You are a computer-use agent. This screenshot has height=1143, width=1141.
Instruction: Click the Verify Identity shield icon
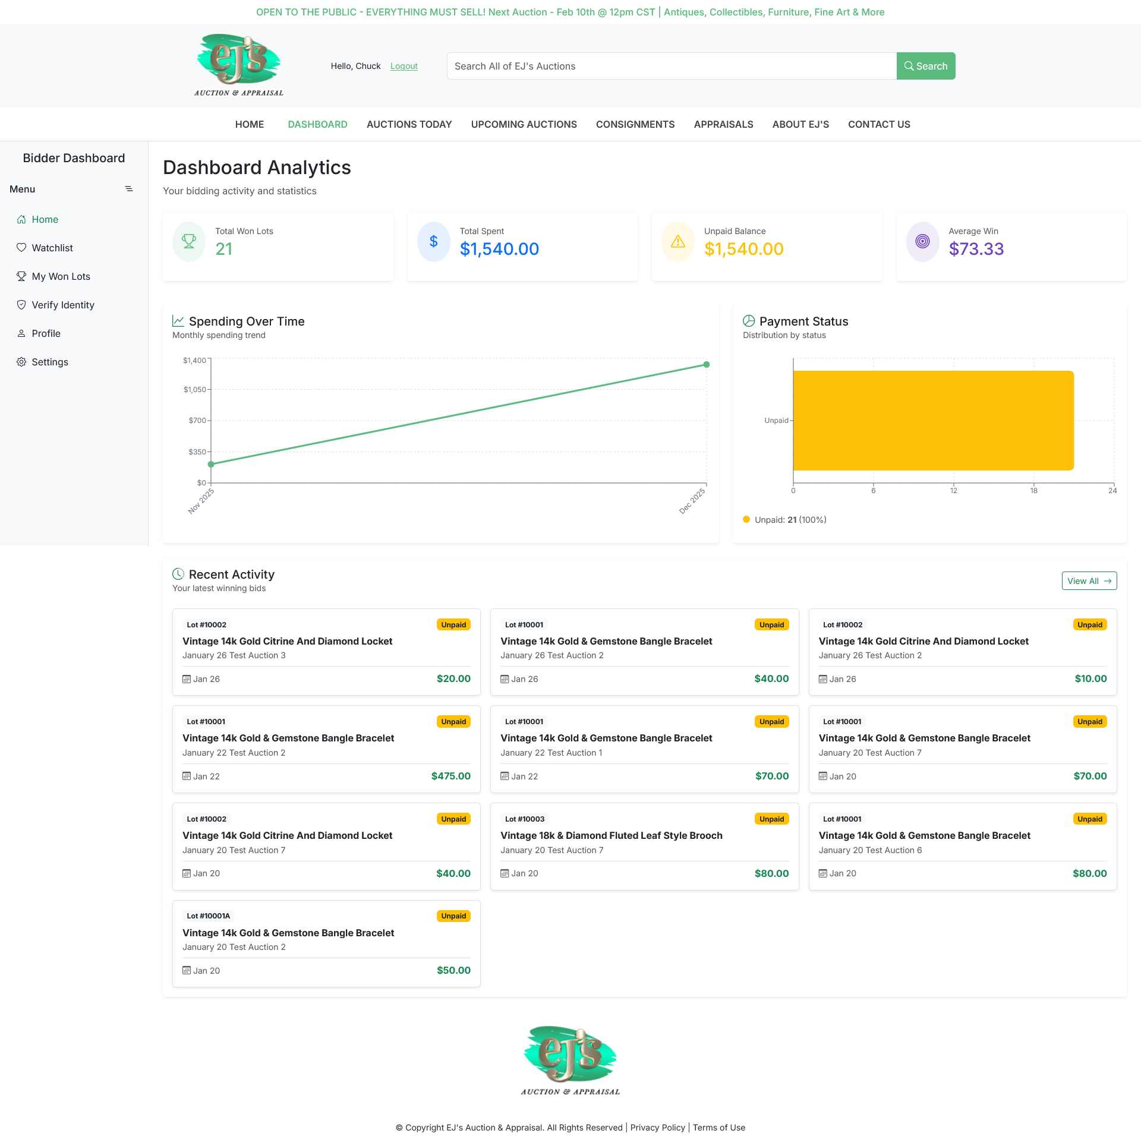point(21,305)
